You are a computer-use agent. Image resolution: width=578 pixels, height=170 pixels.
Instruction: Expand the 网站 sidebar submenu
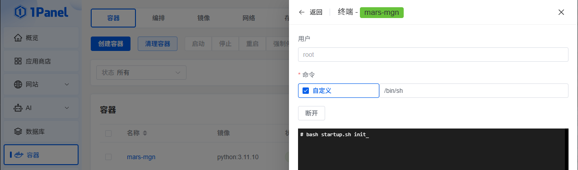pyautogui.click(x=67, y=84)
